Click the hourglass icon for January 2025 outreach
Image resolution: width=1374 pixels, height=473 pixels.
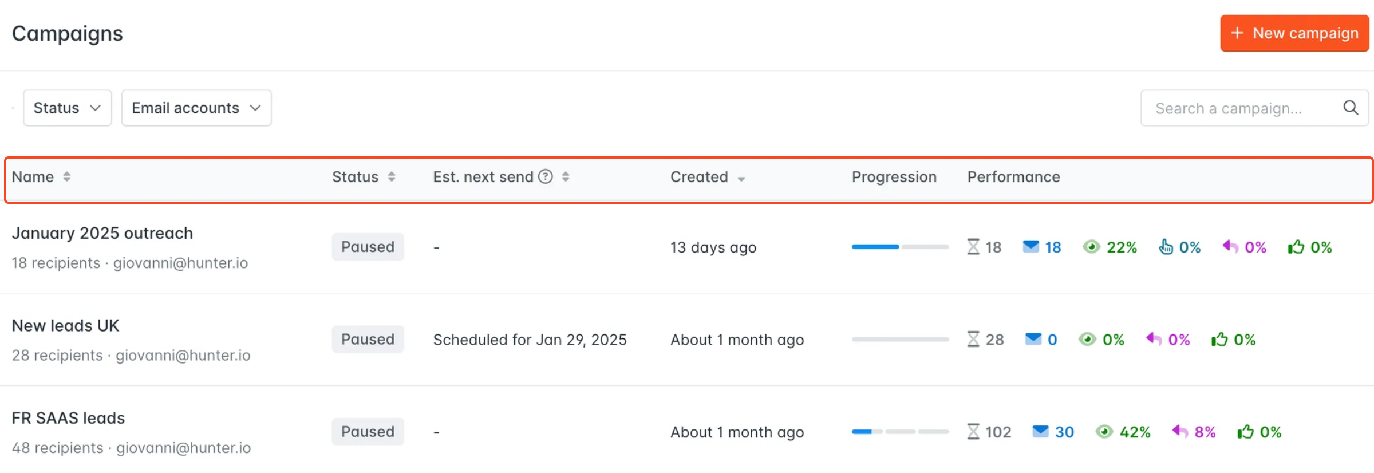coord(973,247)
